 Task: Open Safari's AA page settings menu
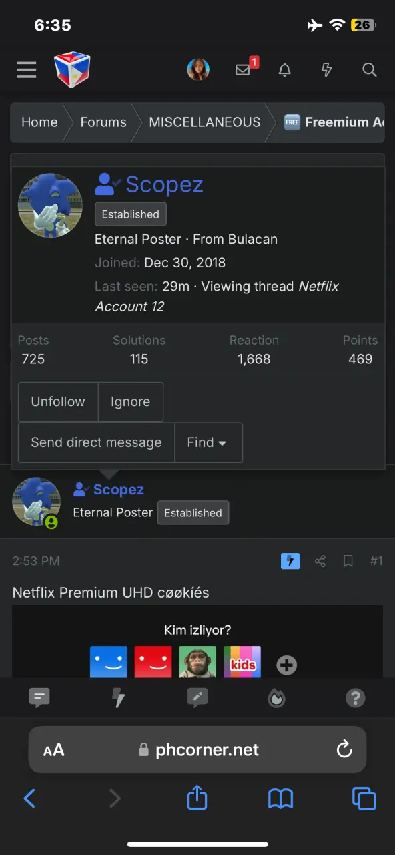click(54, 750)
